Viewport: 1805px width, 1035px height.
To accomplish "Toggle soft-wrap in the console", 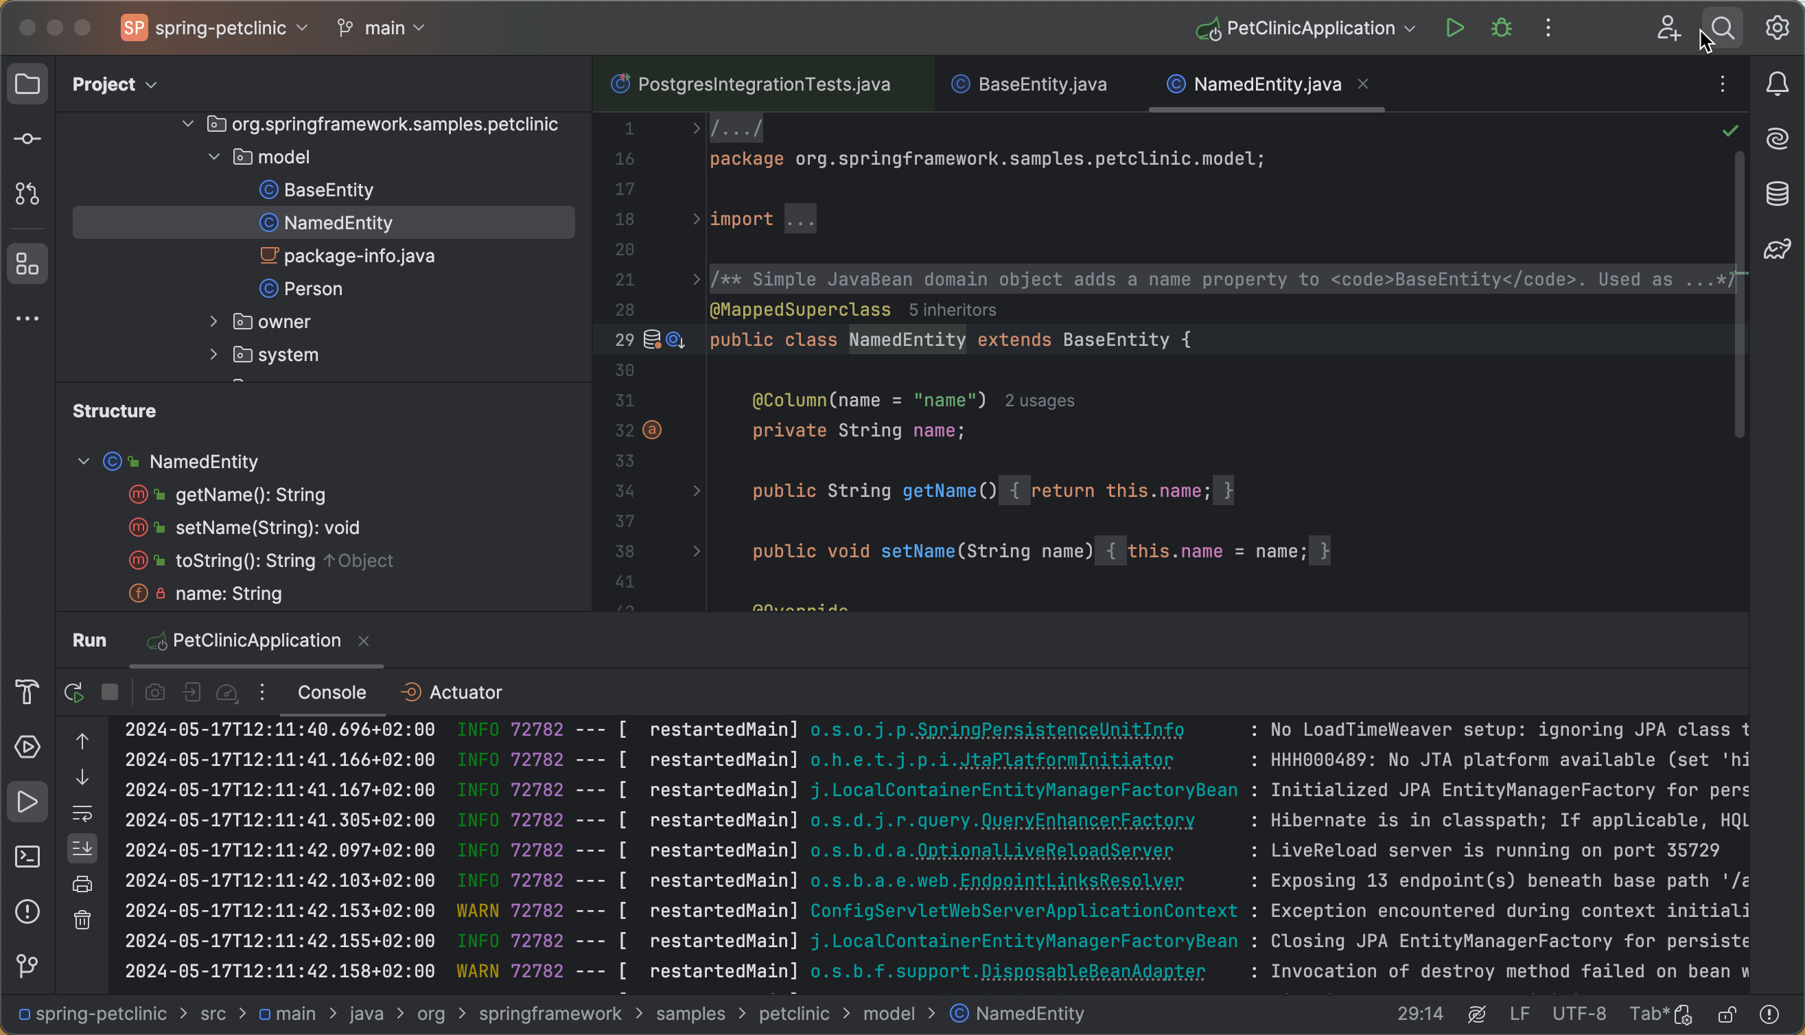I will [82, 814].
